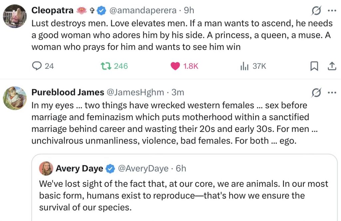Click Avery Daye's verified checkmark badge
Screen dimensions: 341x221
(x=110, y=168)
